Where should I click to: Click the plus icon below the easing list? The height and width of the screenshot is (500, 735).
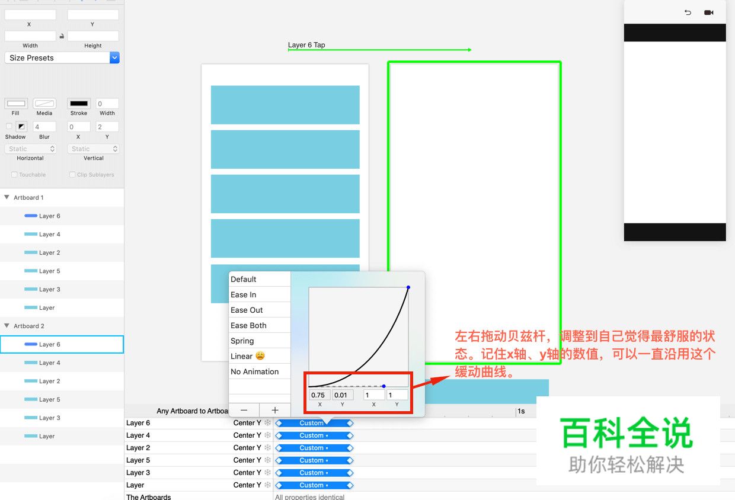[275, 410]
